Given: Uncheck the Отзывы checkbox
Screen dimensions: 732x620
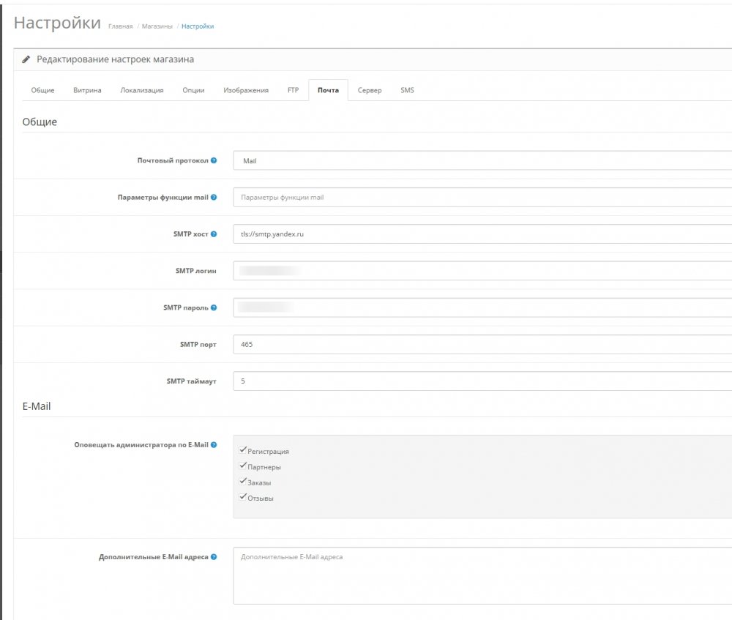Looking at the screenshot, I should tap(243, 497).
